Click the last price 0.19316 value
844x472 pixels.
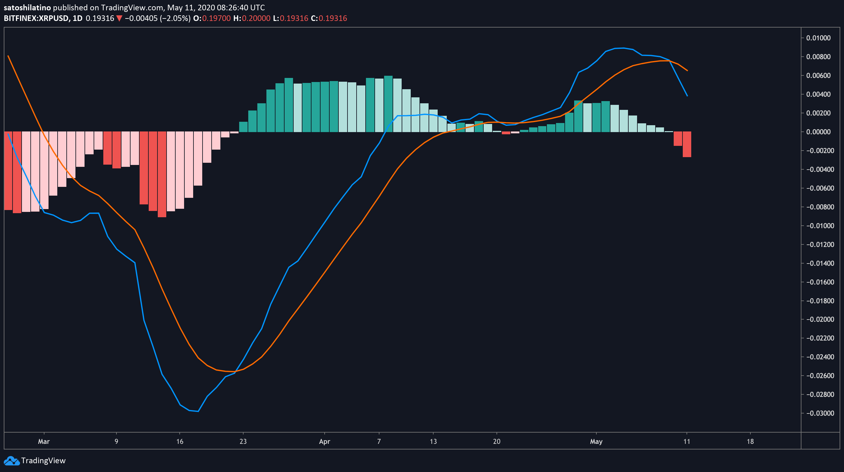(100, 18)
